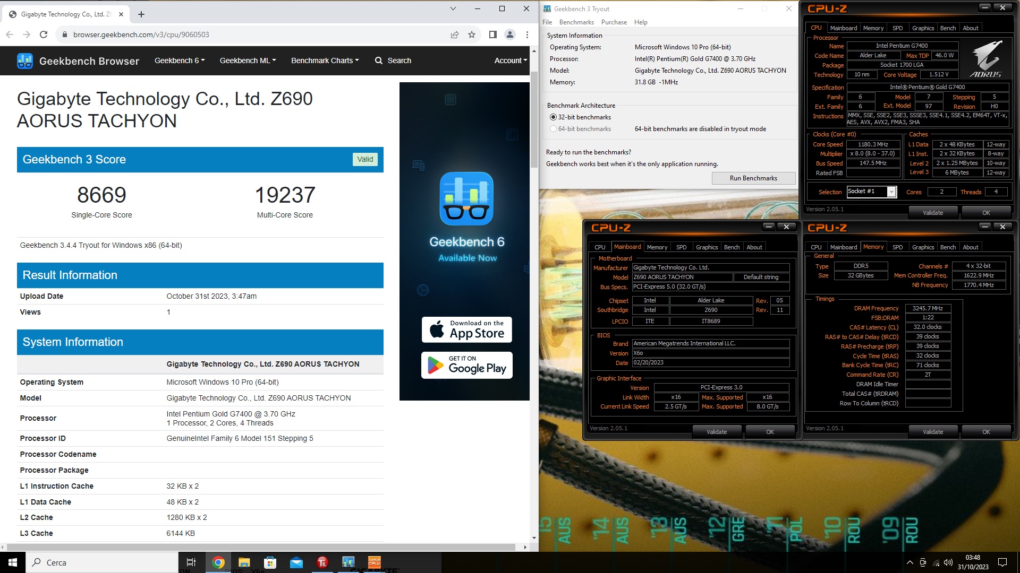
Task: Click the Chrome icon on the taskbar
Action: 218,562
